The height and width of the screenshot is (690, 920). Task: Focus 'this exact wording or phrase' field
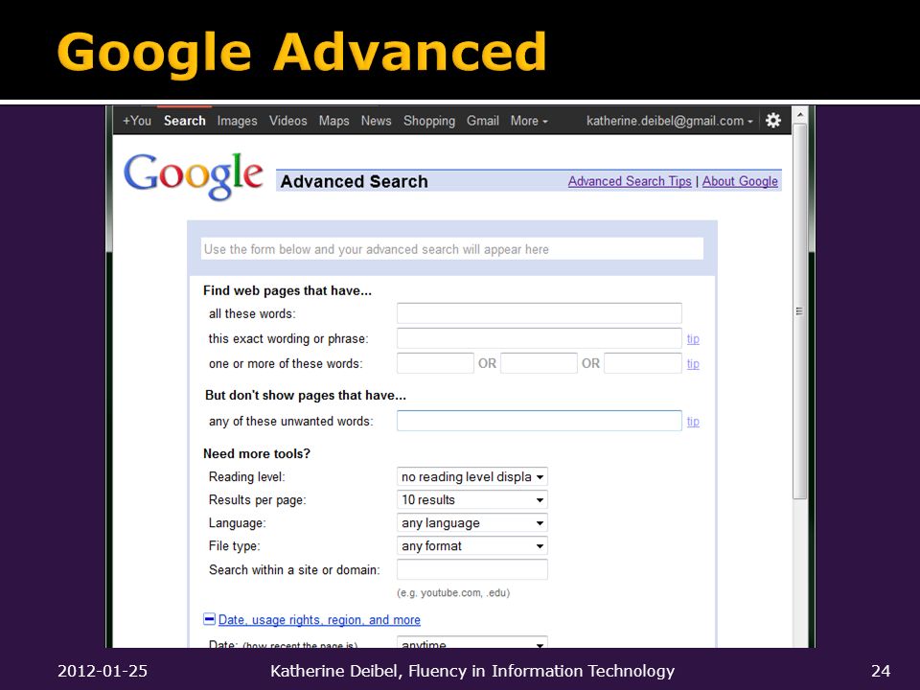540,338
